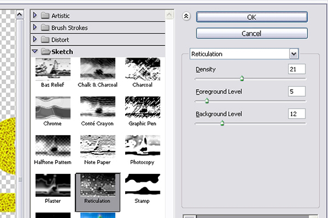Cancel the filter gallery dialog
Viewport: 328px width, 218px height.
pos(252,33)
